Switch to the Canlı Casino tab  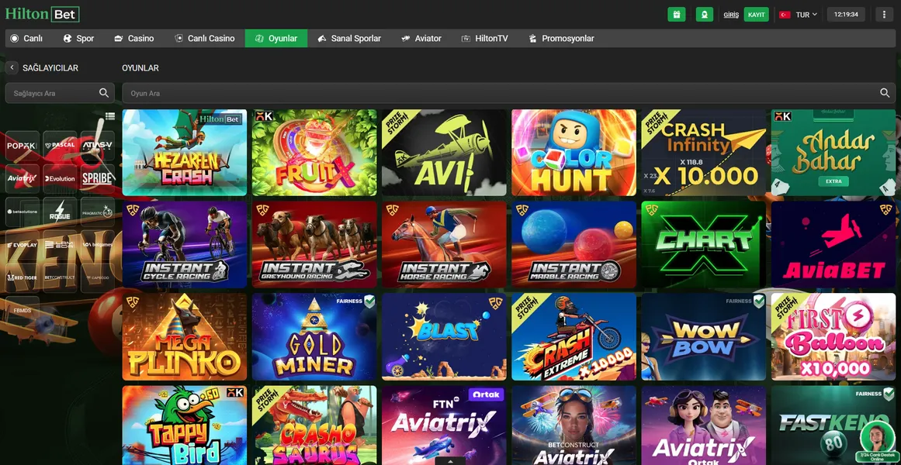coord(204,38)
